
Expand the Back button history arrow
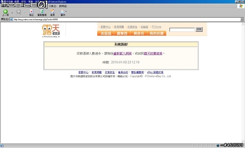(x=12, y=13)
